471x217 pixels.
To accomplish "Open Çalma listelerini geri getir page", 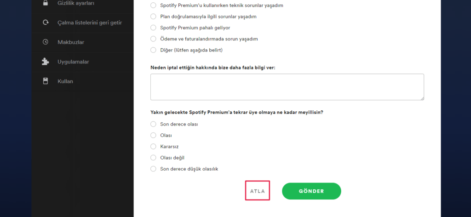I will click(89, 23).
